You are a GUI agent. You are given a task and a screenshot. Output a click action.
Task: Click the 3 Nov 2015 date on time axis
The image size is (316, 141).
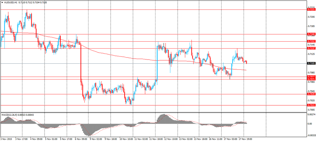pos(6,139)
